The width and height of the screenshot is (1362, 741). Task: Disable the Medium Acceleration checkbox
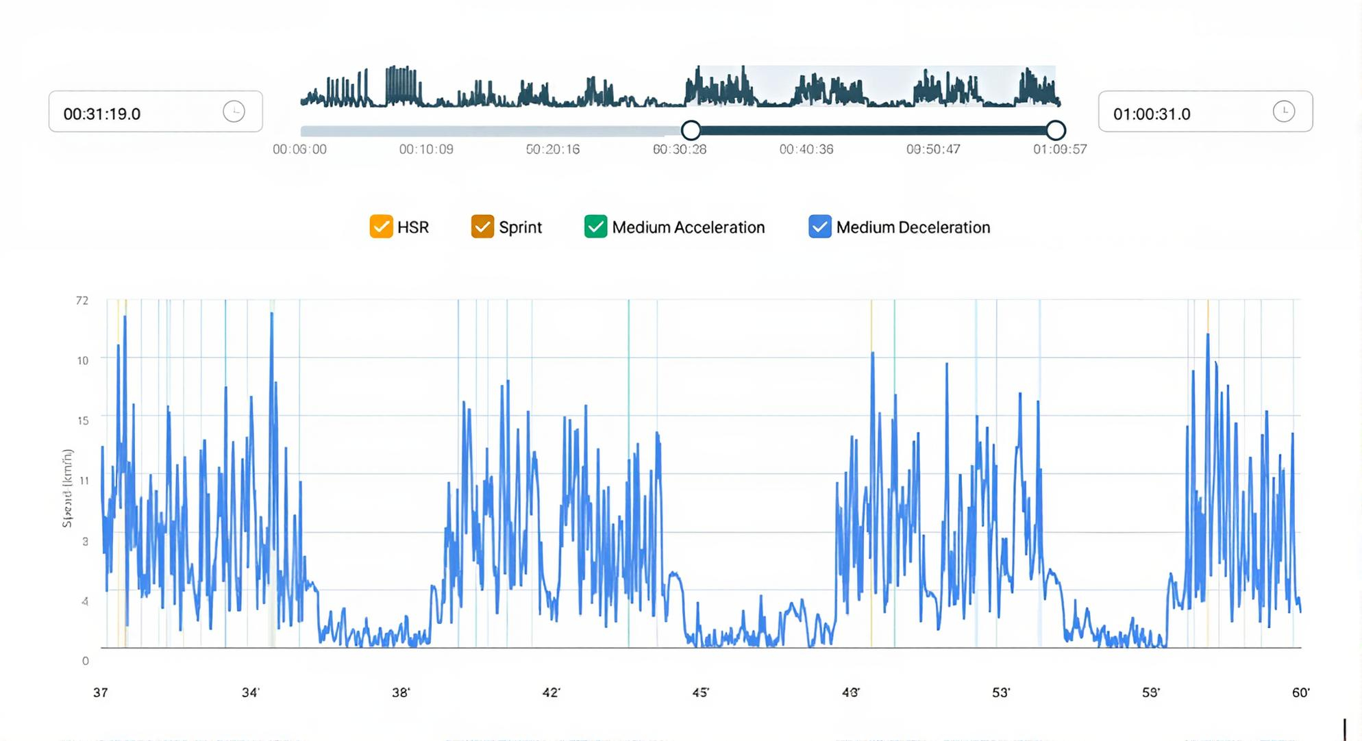point(595,227)
